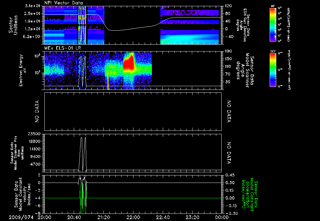Image resolution: width=320 pixels, height=221 pixels.
Task: Click the 0.45 acceleration axis tick label
Action: point(230,175)
